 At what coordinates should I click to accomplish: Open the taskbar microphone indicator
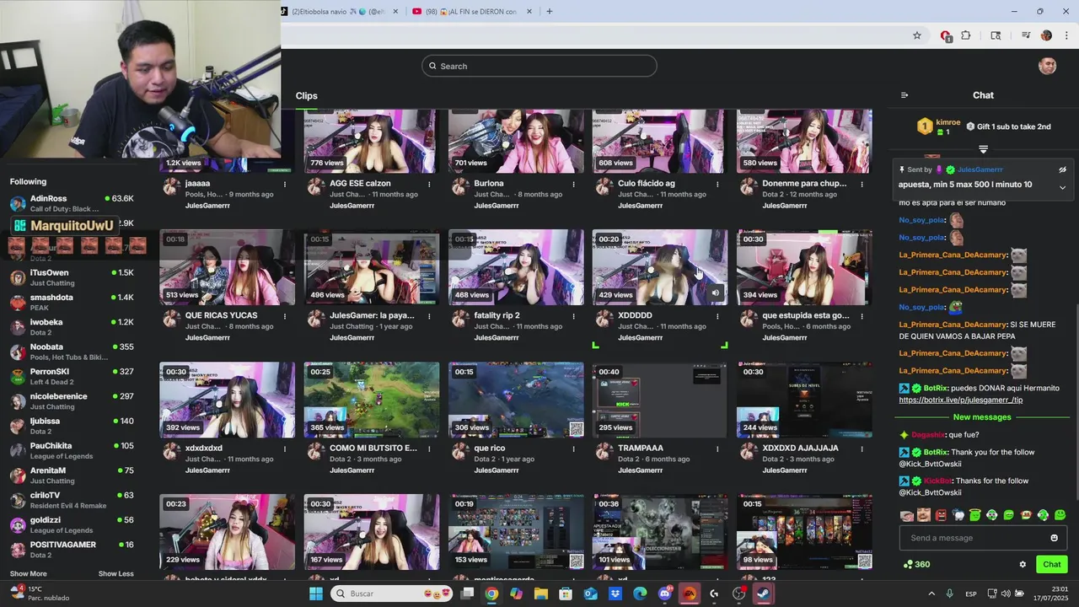click(950, 594)
